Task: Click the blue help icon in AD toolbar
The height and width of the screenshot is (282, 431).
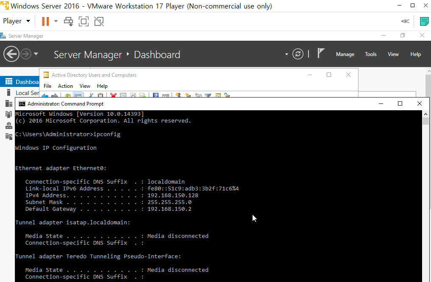Action: (156, 95)
